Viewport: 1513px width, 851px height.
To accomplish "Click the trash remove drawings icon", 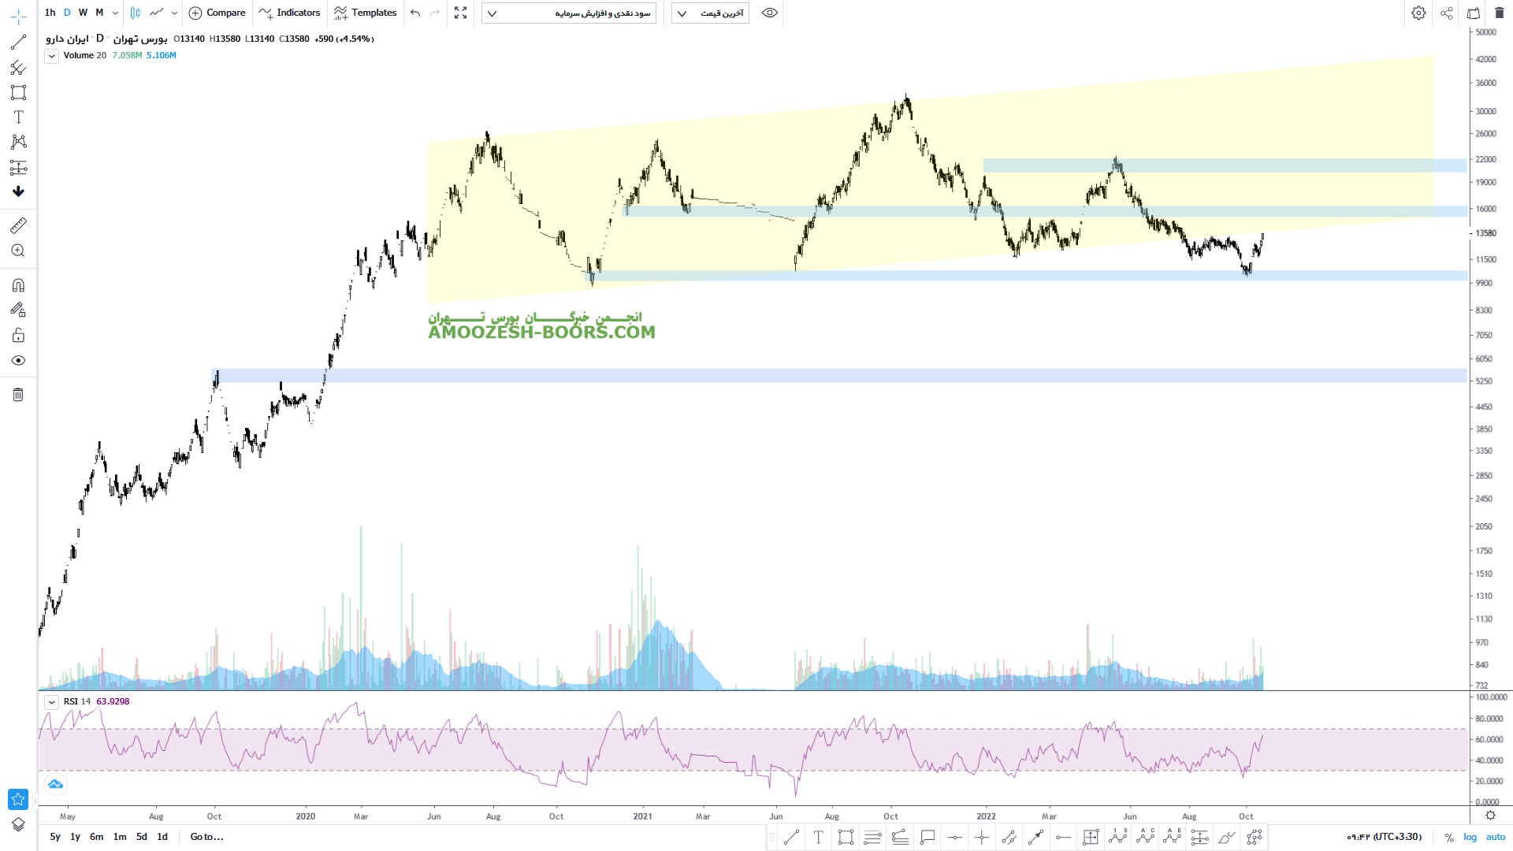I will click(x=18, y=395).
